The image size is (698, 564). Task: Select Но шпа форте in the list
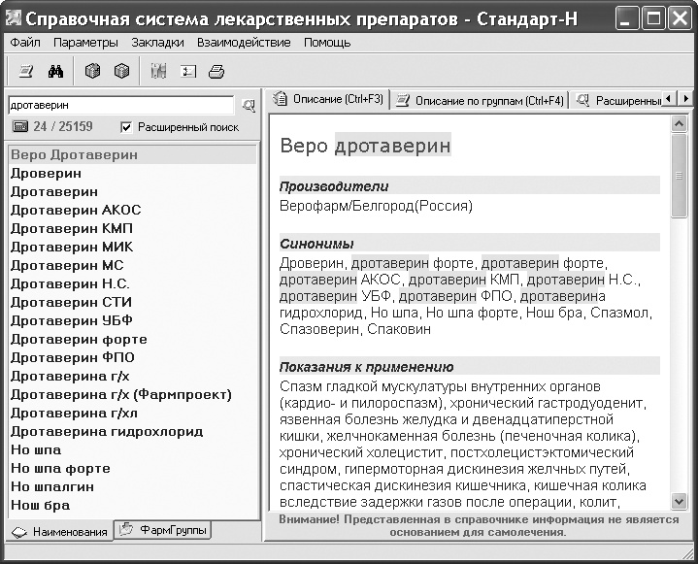[x=60, y=468]
